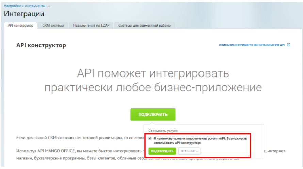Switch to the 'API конструктор' tab

pos(20,26)
